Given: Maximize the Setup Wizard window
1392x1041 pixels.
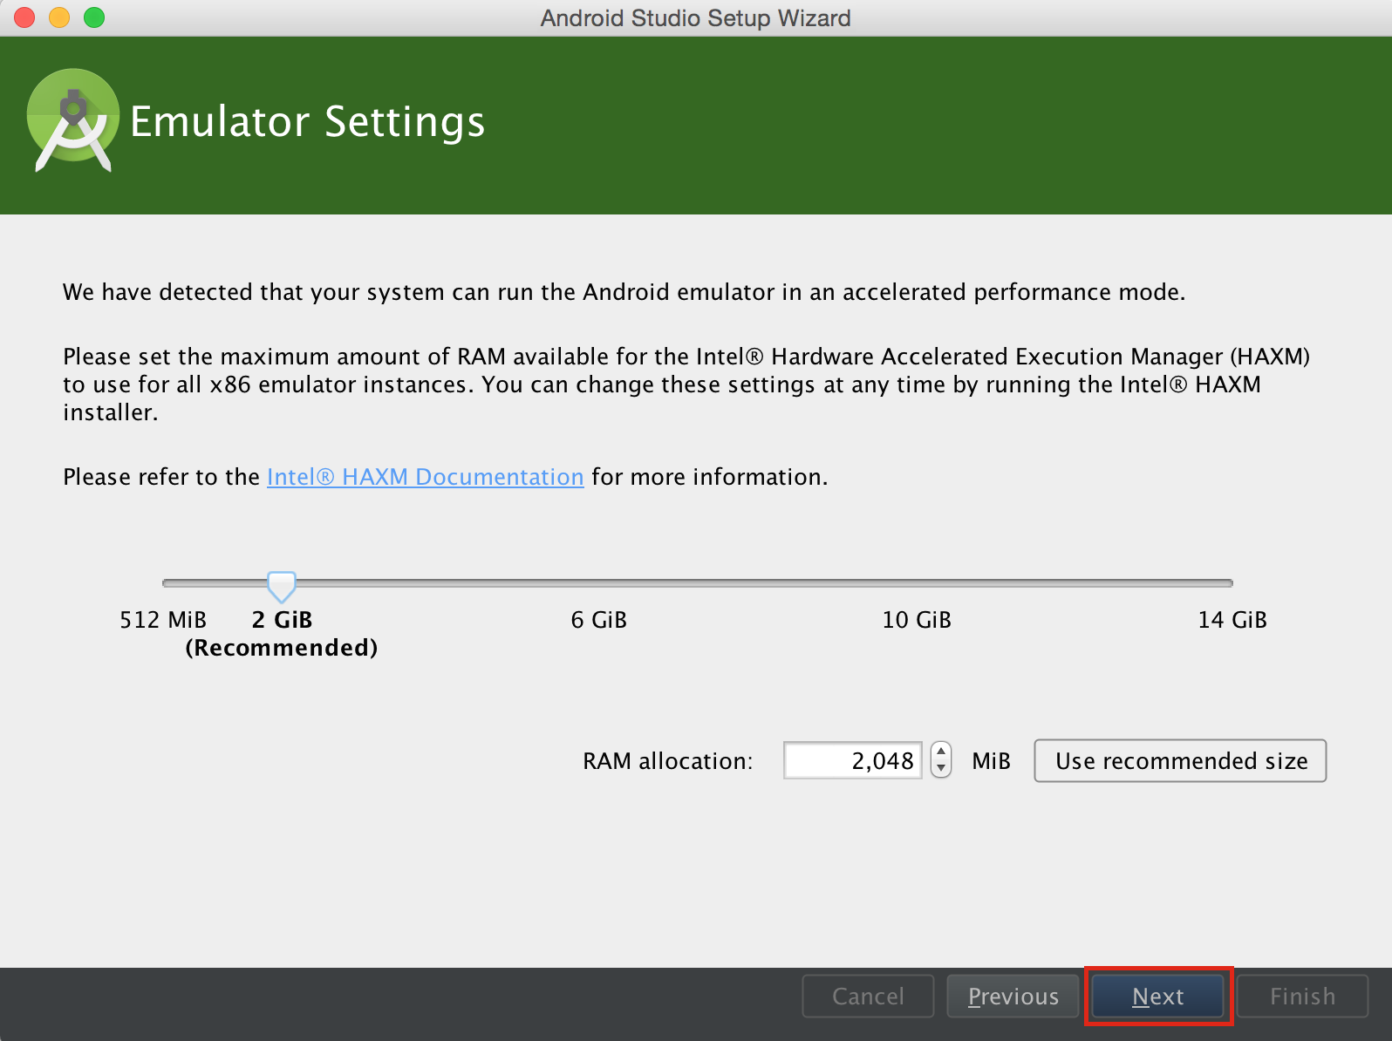Looking at the screenshot, I should click(x=94, y=17).
